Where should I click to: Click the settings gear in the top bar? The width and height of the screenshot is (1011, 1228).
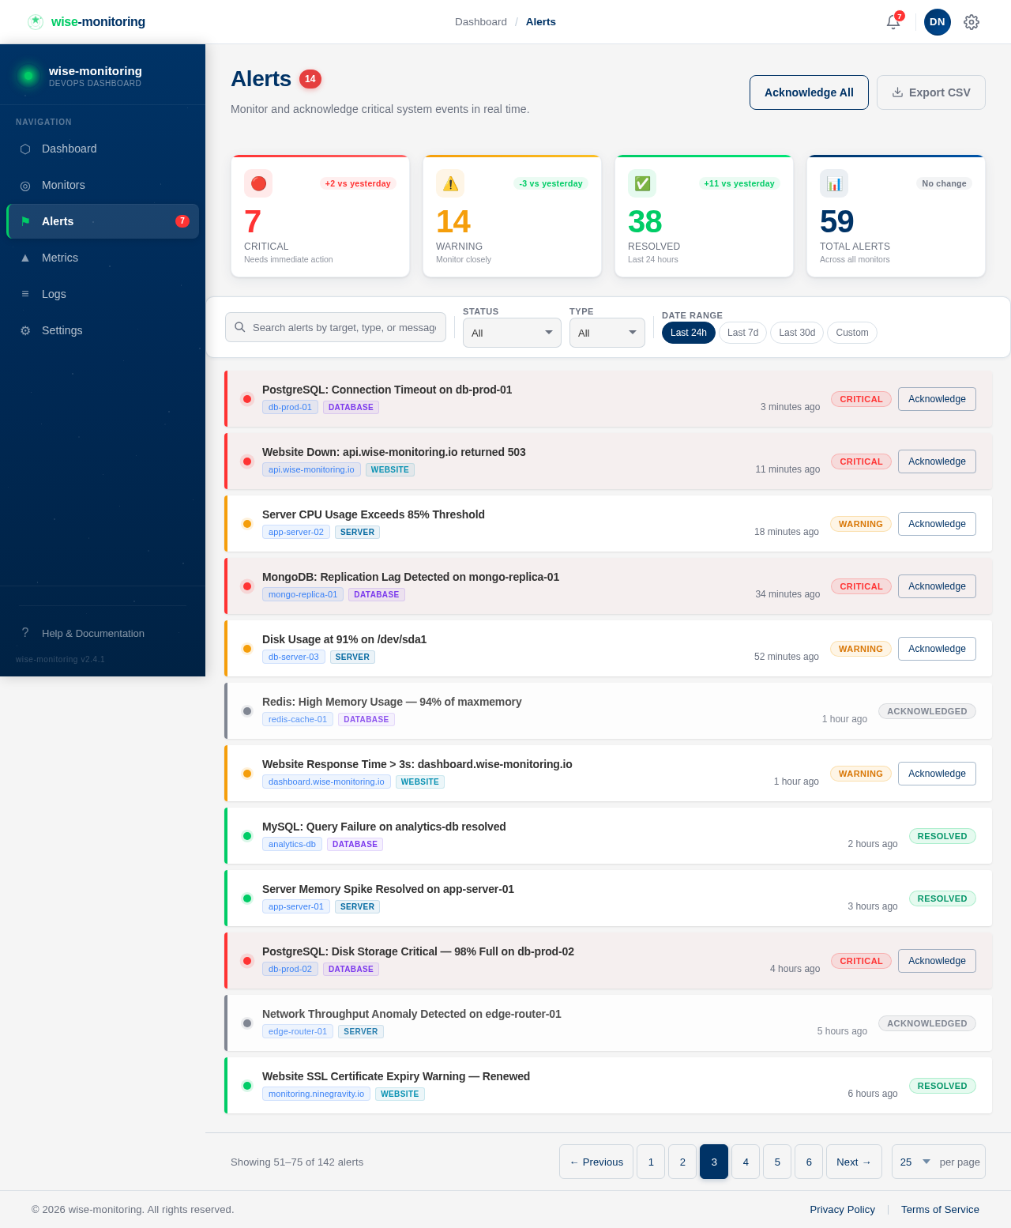pyautogui.click(x=971, y=22)
